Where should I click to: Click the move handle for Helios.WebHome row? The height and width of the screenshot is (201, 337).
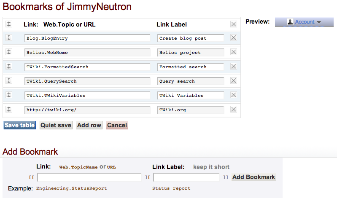[x=8, y=52]
